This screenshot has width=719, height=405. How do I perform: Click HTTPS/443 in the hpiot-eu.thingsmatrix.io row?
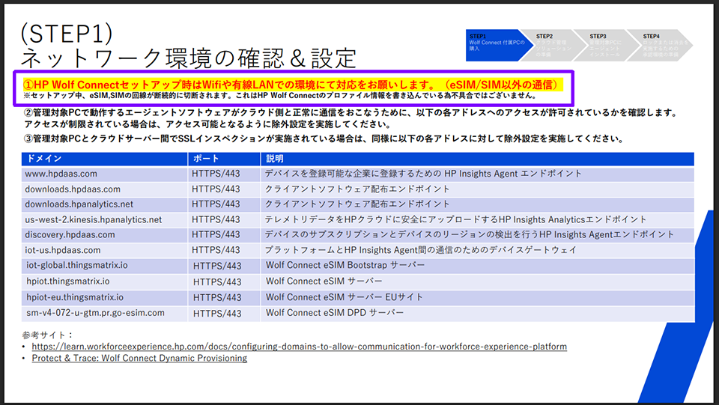pyautogui.click(x=217, y=298)
